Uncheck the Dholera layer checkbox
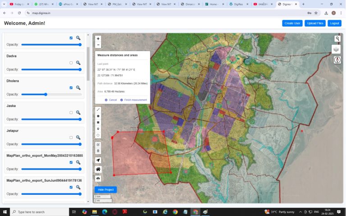 [71, 87]
